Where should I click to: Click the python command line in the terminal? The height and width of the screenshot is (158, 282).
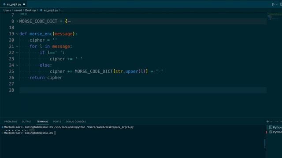(x=94, y=127)
